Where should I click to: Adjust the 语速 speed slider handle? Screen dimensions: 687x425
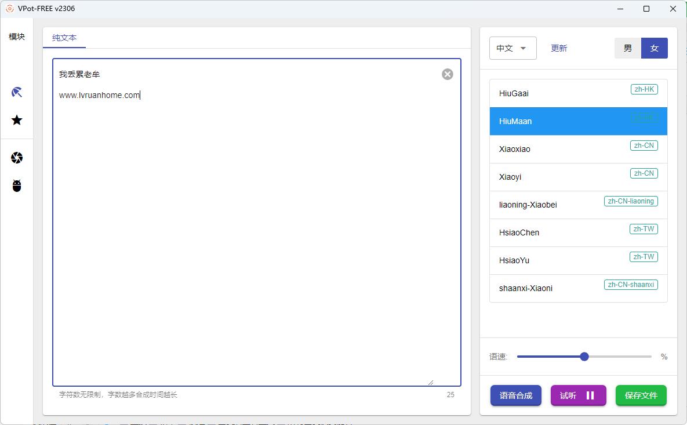click(x=584, y=357)
